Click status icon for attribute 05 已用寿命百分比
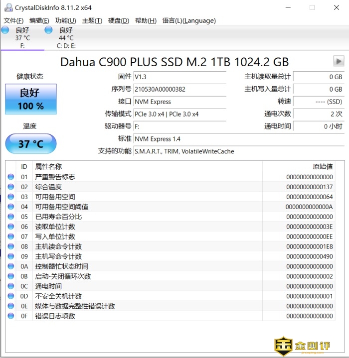This screenshot has width=349, height=358. [x=11, y=217]
